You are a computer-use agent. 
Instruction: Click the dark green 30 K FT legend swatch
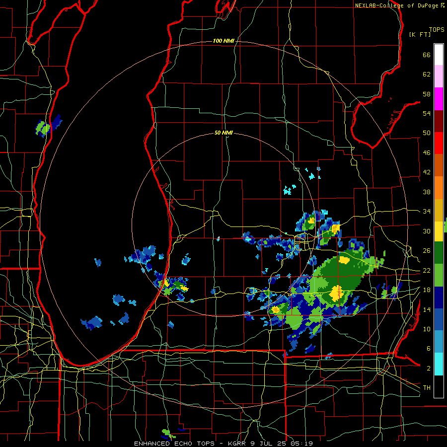click(439, 253)
